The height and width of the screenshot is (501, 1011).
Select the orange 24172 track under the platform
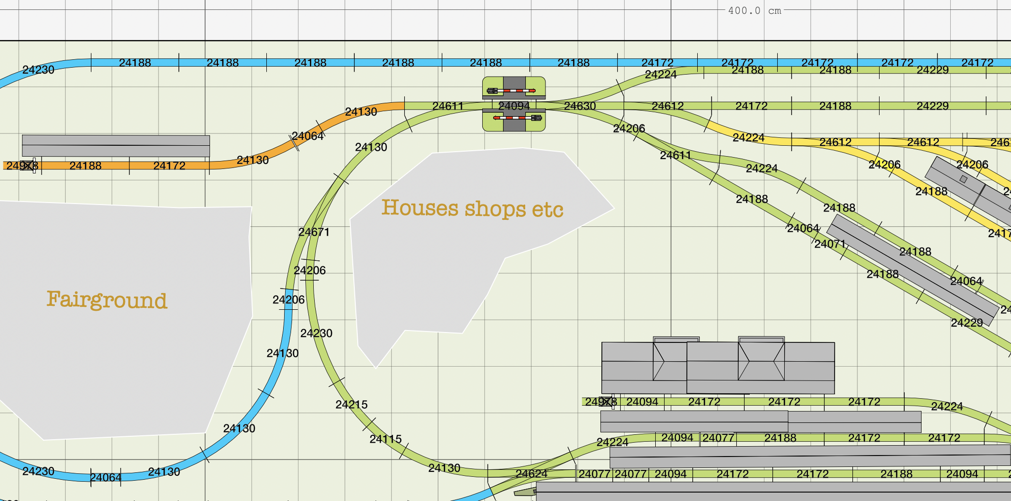point(169,166)
